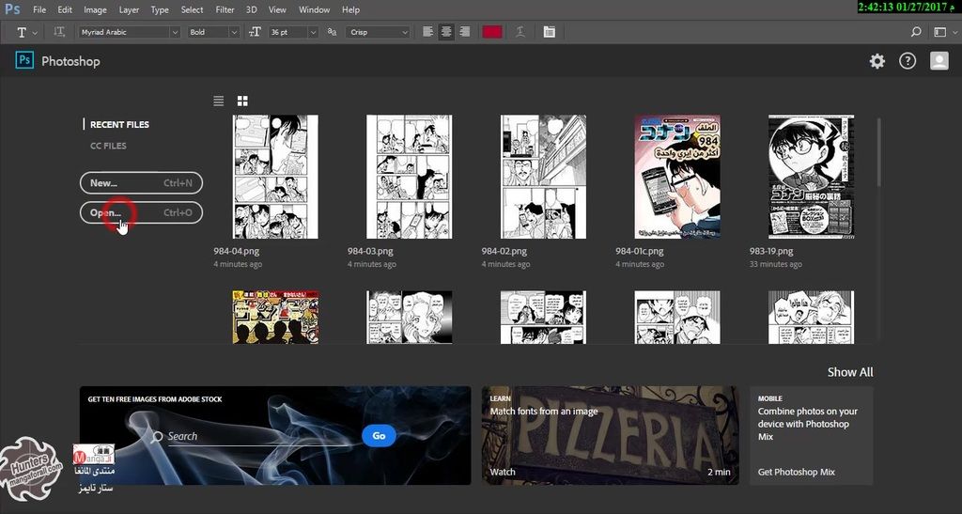The width and height of the screenshot is (962, 514).
Task: Open start screen settings gear
Action: pyautogui.click(x=877, y=61)
